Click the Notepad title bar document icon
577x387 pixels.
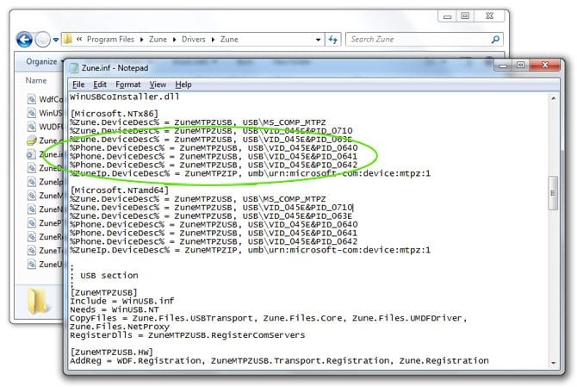(76, 67)
